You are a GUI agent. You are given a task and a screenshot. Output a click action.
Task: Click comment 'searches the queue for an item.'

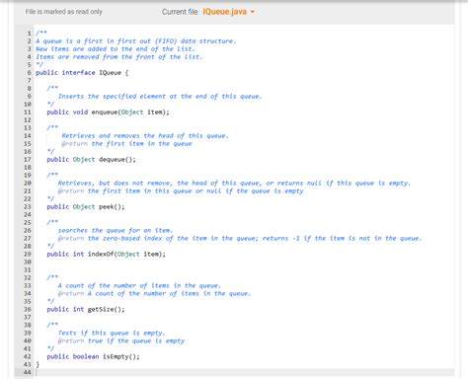(x=116, y=231)
